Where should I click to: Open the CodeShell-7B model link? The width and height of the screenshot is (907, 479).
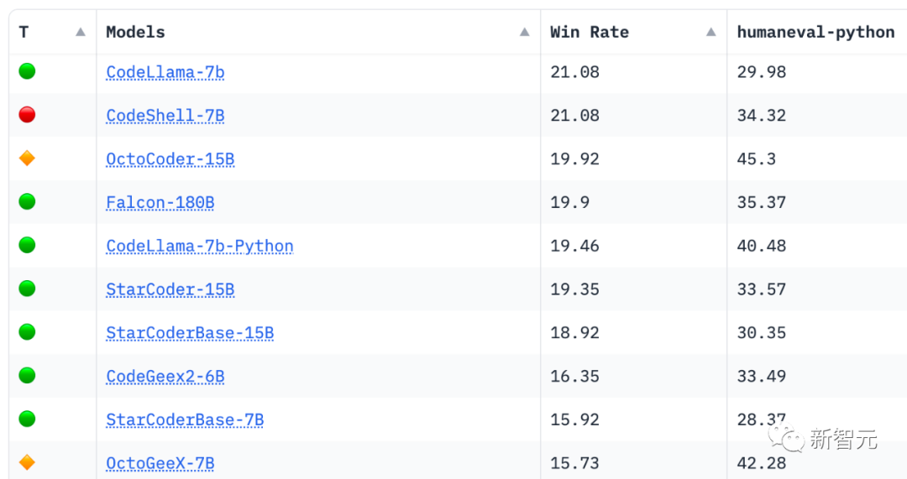tap(165, 116)
